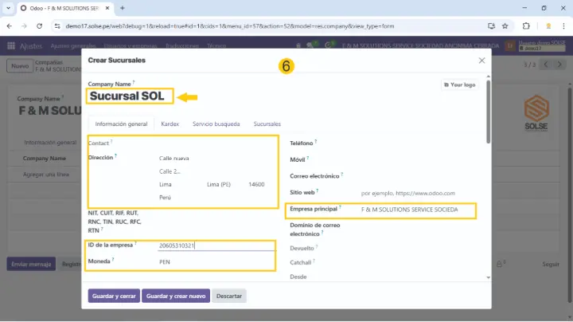Switch to the Servicio busqueda tab
This screenshot has height=322, width=573.
(x=216, y=124)
